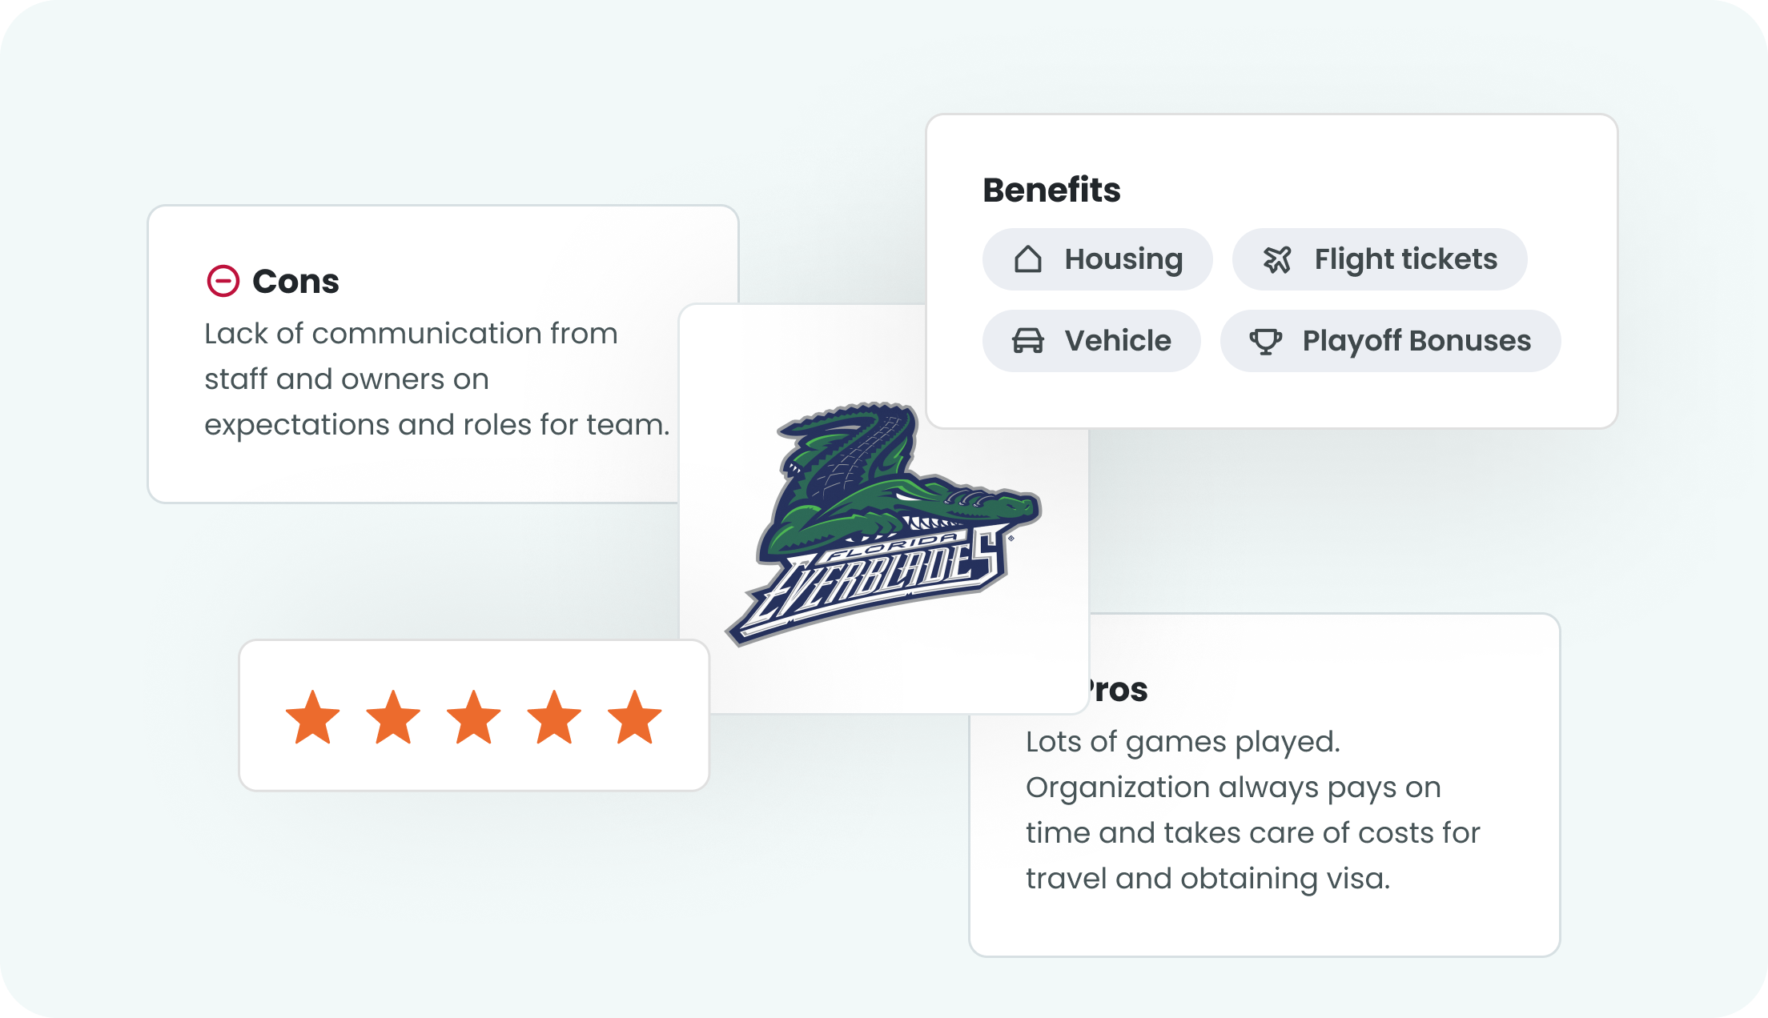Click the Lack of communication review text
Viewport: 1768px width, 1018px height.
point(437,379)
